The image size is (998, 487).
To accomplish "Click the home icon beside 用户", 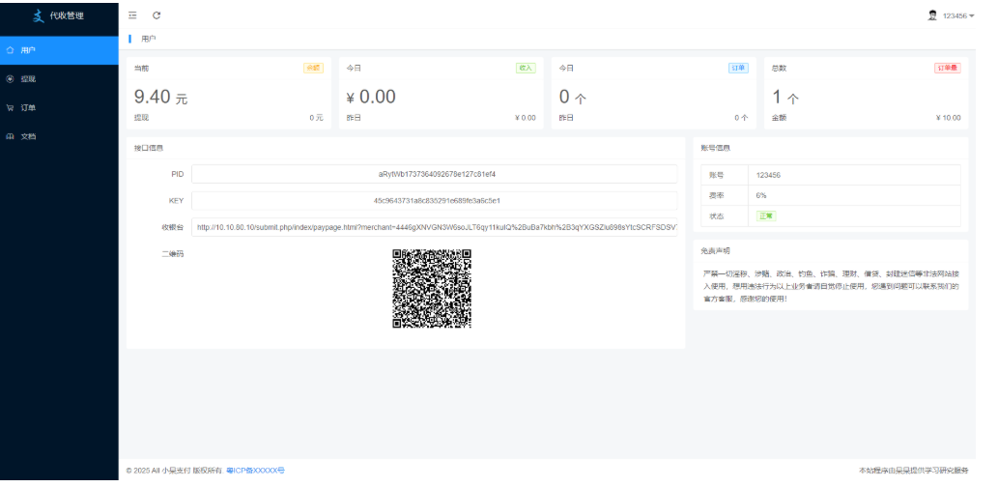I will 10,49.
